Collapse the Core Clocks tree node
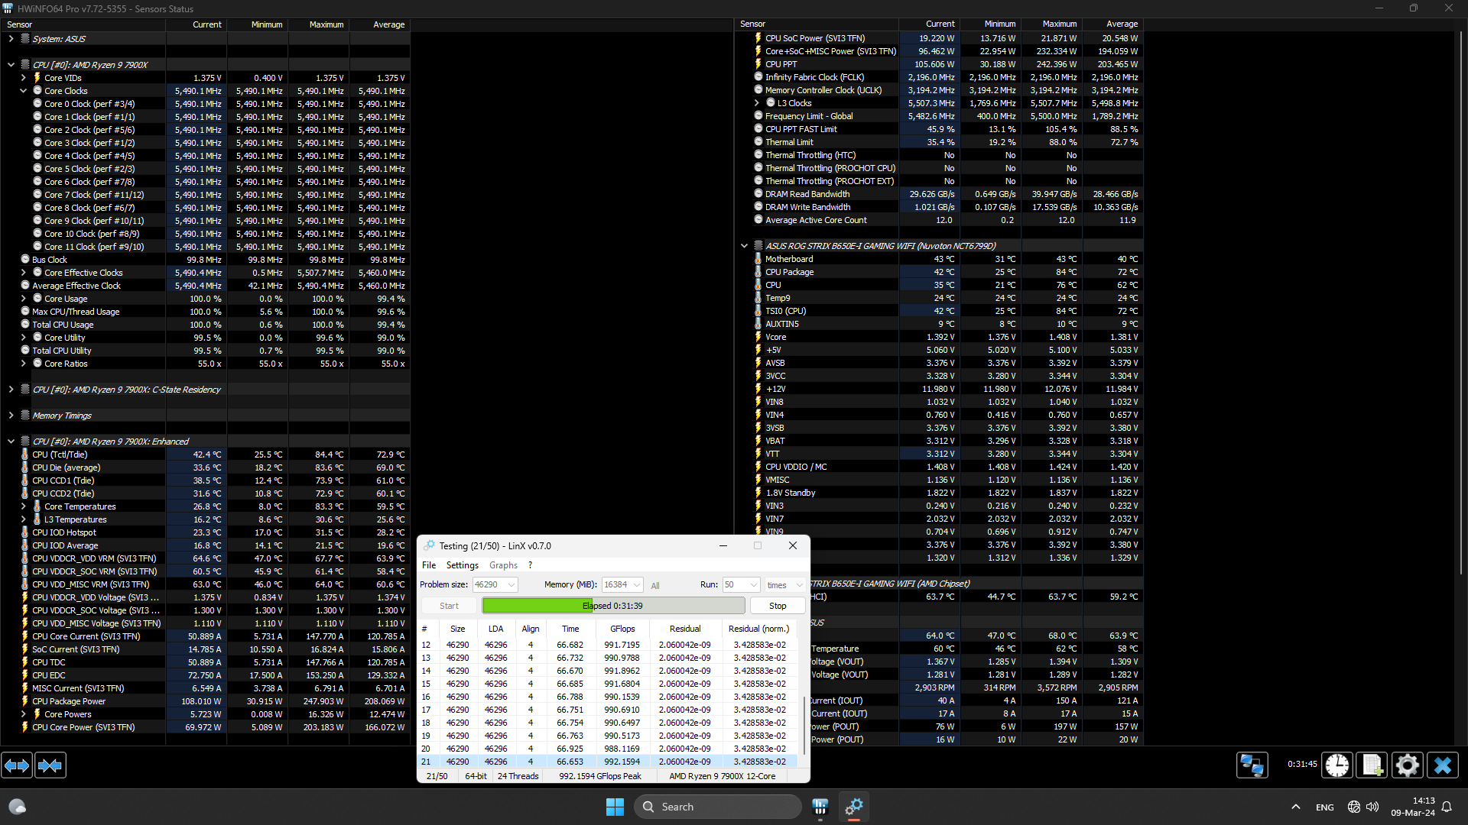Image resolution: width=1468 pixels, height=825 pixels. click(x=24, y=91)
